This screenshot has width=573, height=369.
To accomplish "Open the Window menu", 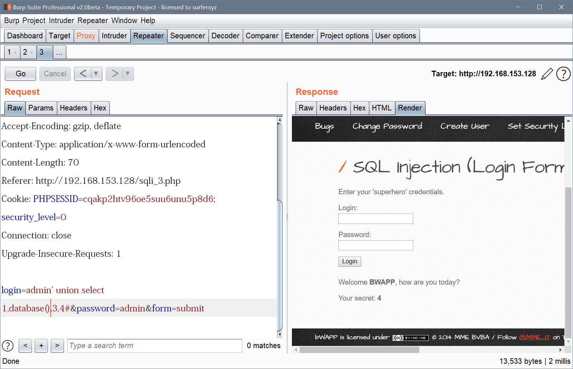I will pyautogui.click(x=124, y=20).
